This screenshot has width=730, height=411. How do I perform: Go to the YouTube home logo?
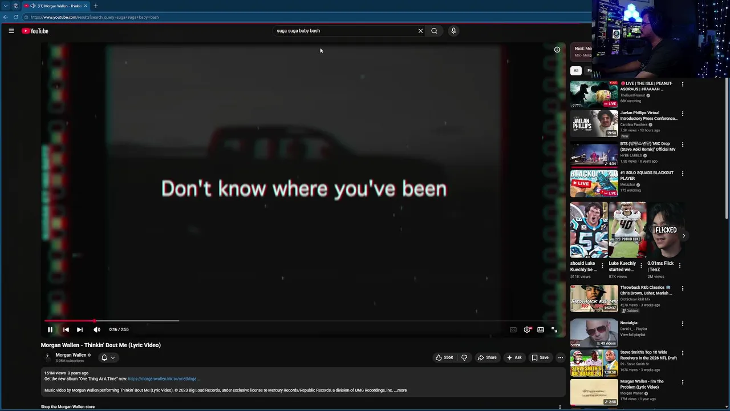35,31
